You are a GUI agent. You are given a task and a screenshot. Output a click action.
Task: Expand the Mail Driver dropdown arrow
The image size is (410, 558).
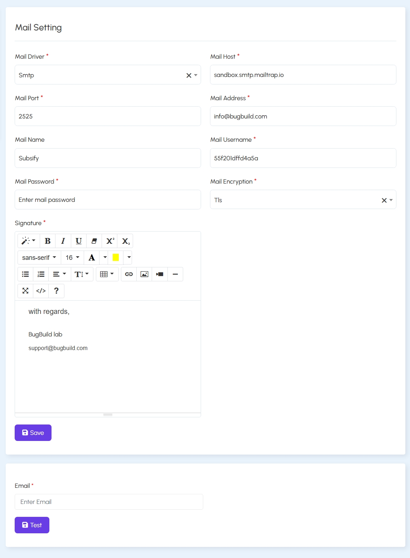(196, 75)
